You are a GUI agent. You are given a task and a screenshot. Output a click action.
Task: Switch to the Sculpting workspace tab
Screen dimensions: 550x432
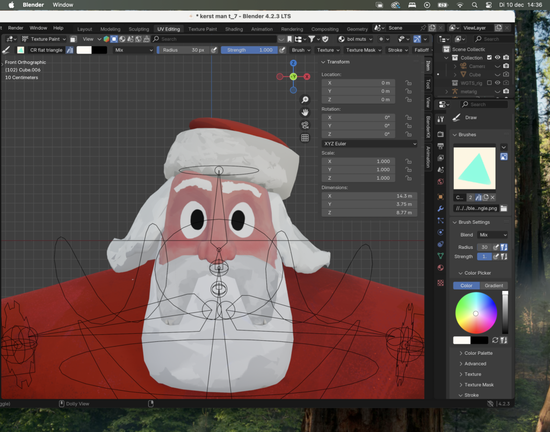pyautogui.click(x=139, y=29)
